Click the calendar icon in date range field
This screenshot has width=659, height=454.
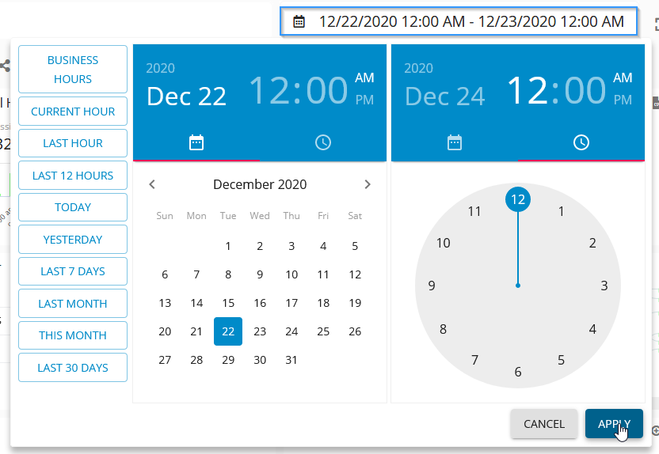[x=299, y=21]
